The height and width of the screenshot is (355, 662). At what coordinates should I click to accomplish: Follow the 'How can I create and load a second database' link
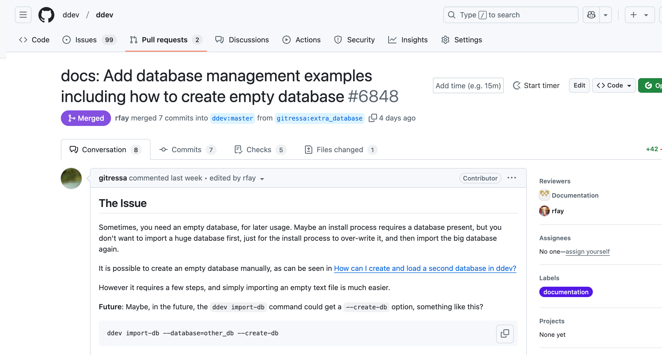[424, 268]
